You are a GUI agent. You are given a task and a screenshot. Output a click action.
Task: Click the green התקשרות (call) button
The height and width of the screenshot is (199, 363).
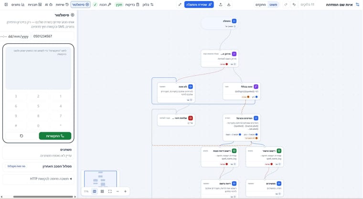(55, 136)
